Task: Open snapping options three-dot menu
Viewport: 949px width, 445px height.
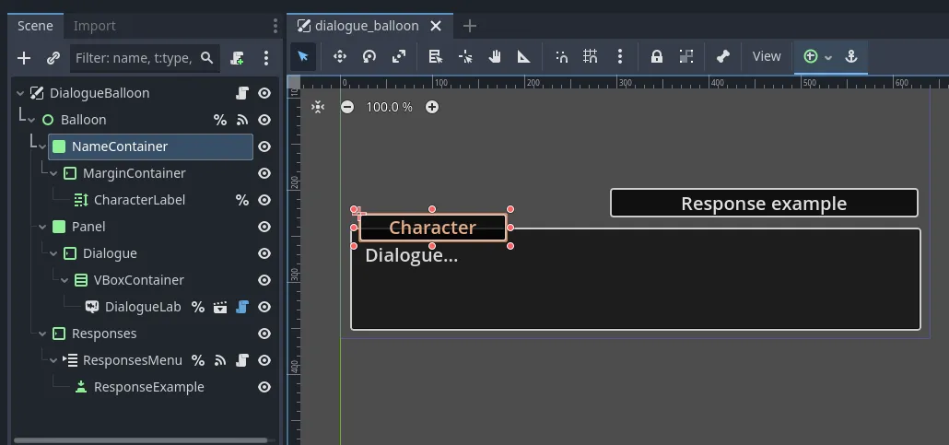Action: [620, 57]
